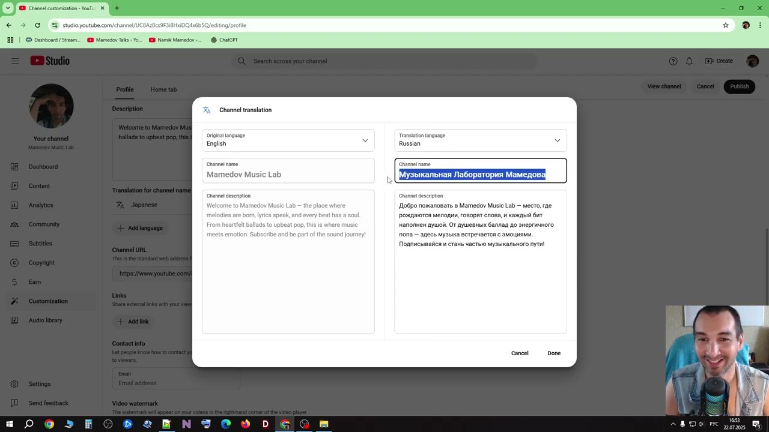Open the taskbar clock and date

(x=734, y=424)
